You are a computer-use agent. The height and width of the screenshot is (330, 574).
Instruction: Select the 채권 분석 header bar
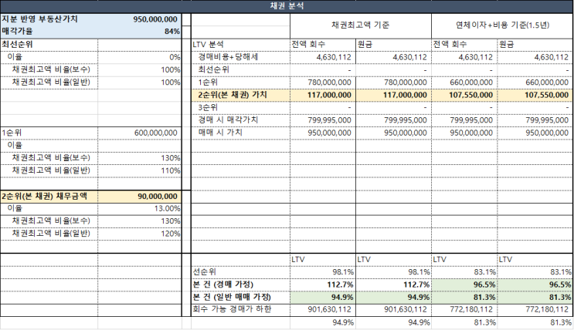(x=287, y=6)
